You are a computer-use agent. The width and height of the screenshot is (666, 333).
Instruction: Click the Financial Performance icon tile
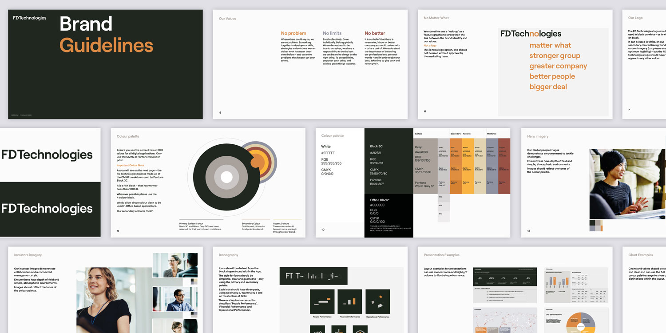(350, 301)
